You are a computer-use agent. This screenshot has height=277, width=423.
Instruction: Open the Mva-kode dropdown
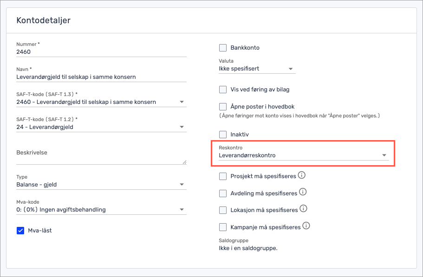click(101, 210)
